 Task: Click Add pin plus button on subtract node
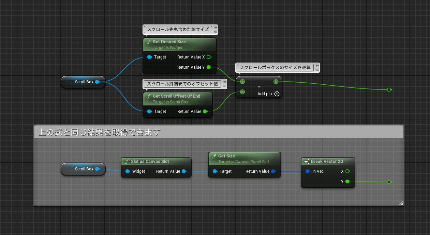(277, 94)
